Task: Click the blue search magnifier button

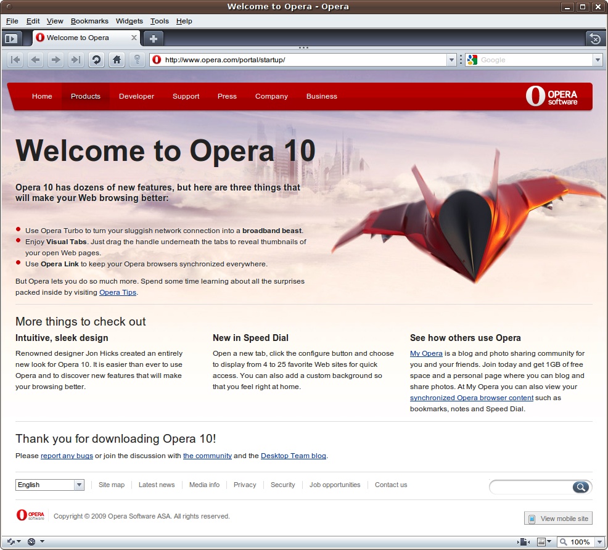Action: 580,486
